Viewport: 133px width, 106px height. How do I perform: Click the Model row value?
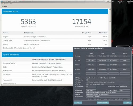[47, 67]
